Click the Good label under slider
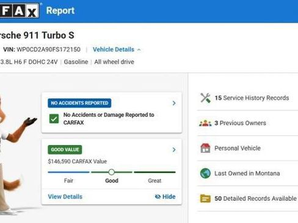Viewport: 298px width, 223px height. click(x=112, y=180)
